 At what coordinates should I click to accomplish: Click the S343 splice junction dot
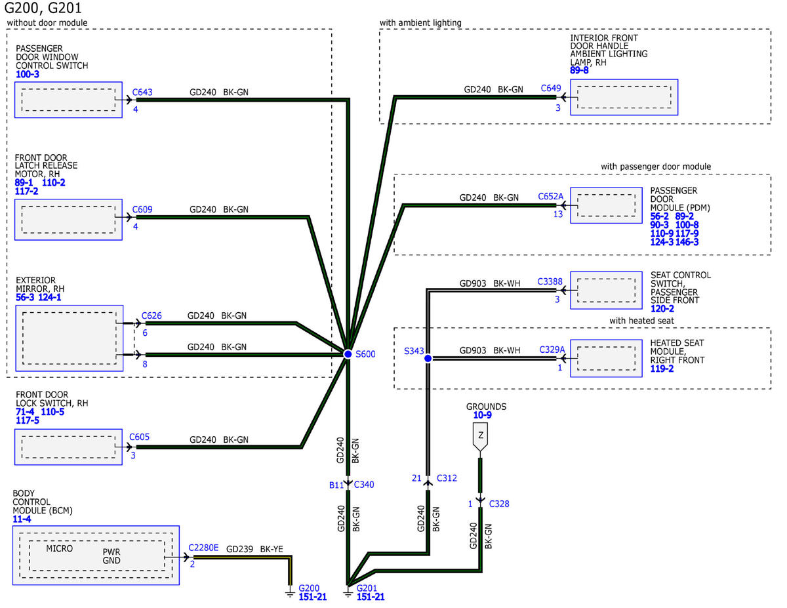428,358
